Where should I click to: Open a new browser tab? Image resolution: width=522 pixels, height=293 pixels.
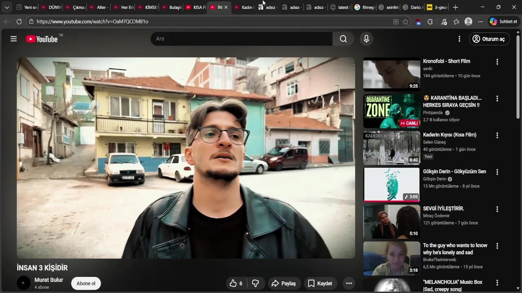point(456,7)
